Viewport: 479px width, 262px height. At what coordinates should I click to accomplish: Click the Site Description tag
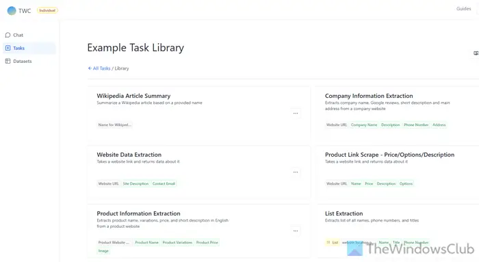(135, 184)
